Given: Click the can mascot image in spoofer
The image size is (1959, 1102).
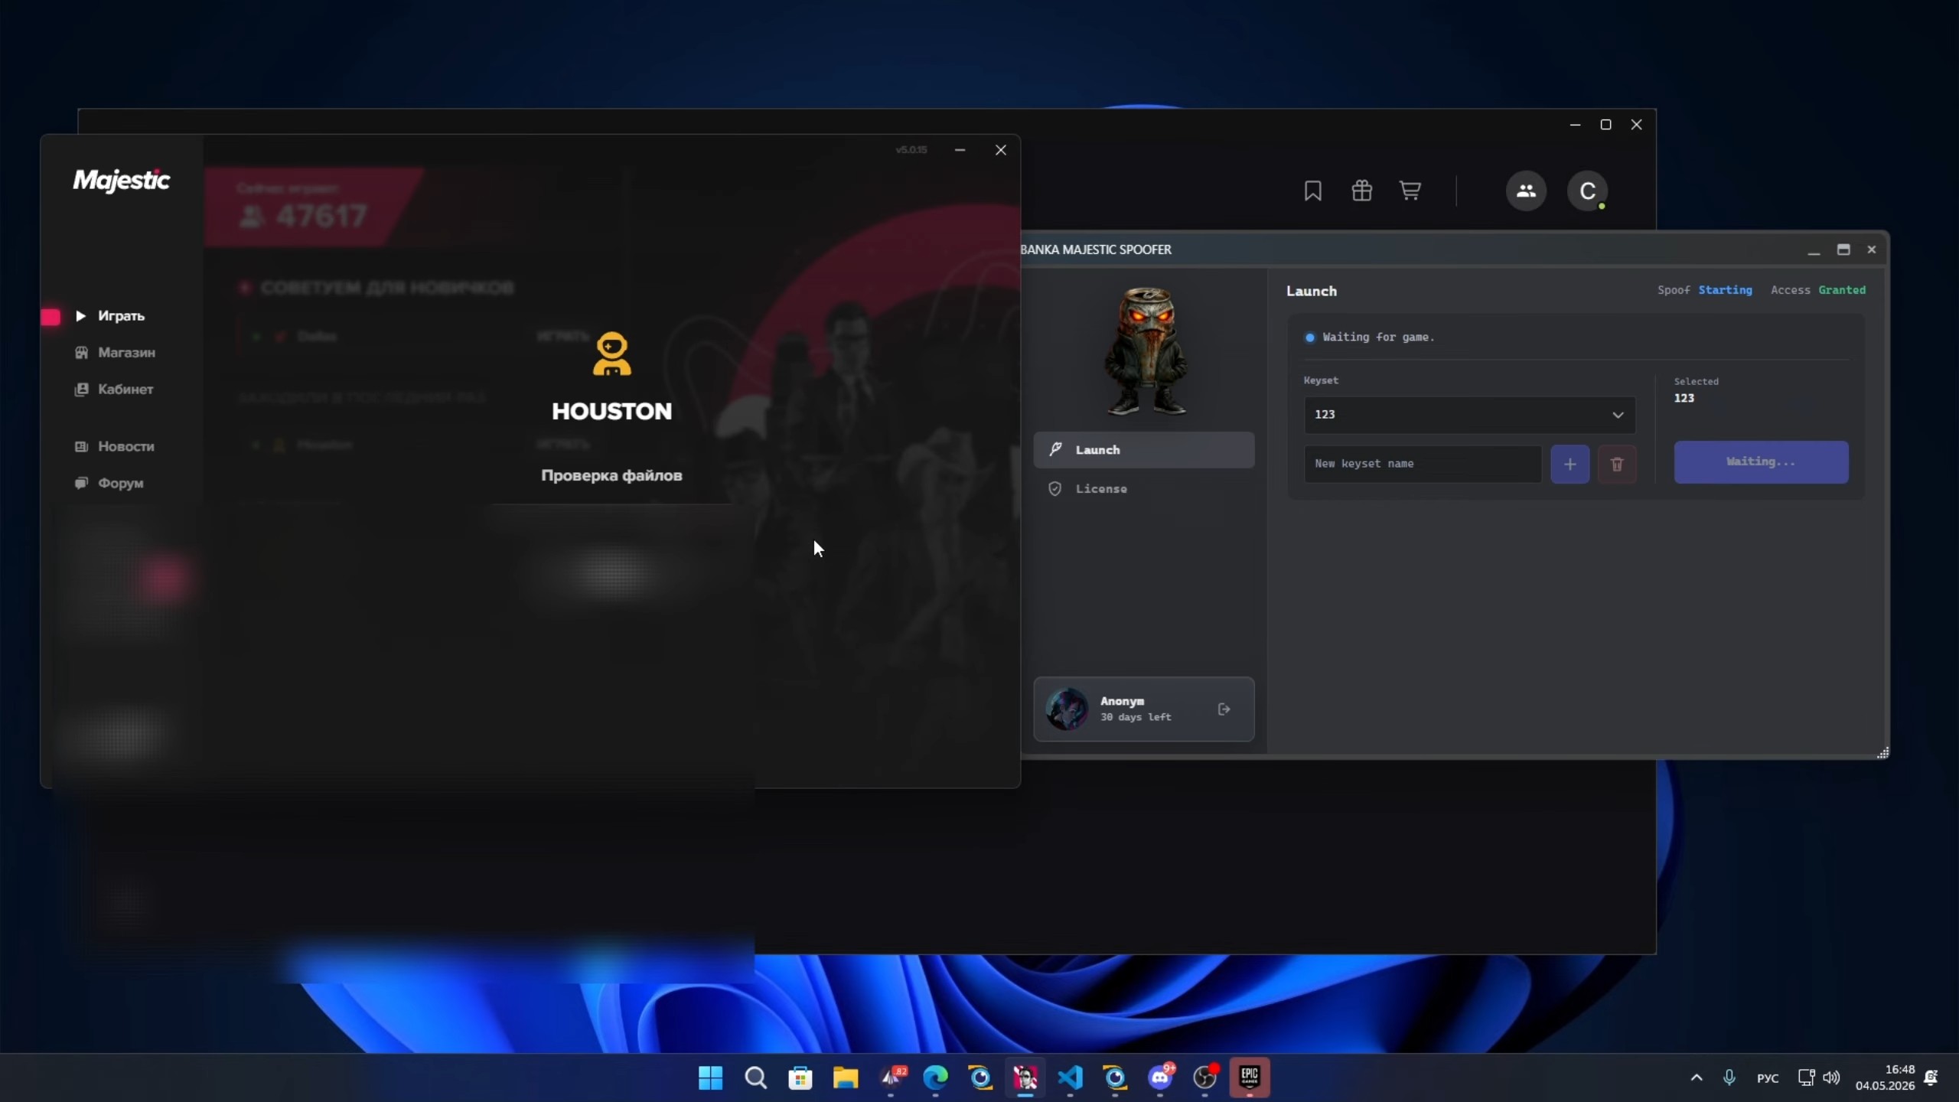Looking at the screenshot, I should pos(1146,351).
